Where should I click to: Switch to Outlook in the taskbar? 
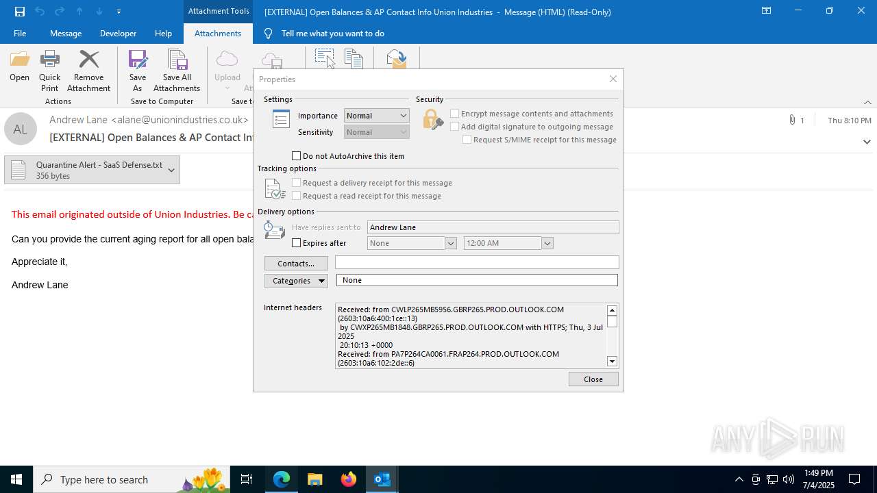pos(382,479)
